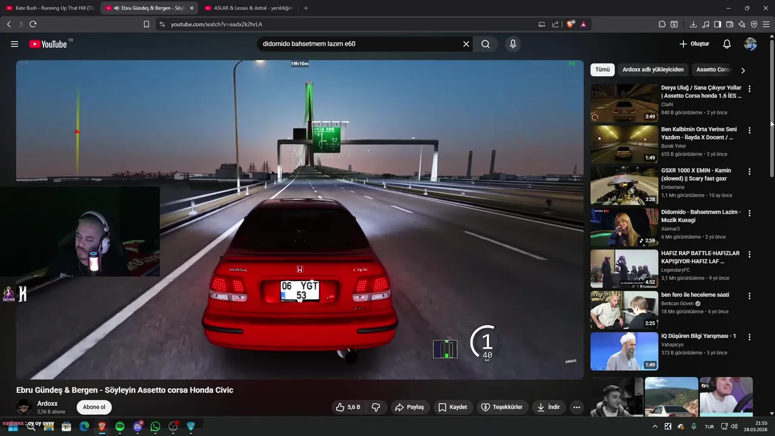Toggle the browser sidebar panel icon
Viewport: 775px width, 436px height.
click(x=717, y=24)
